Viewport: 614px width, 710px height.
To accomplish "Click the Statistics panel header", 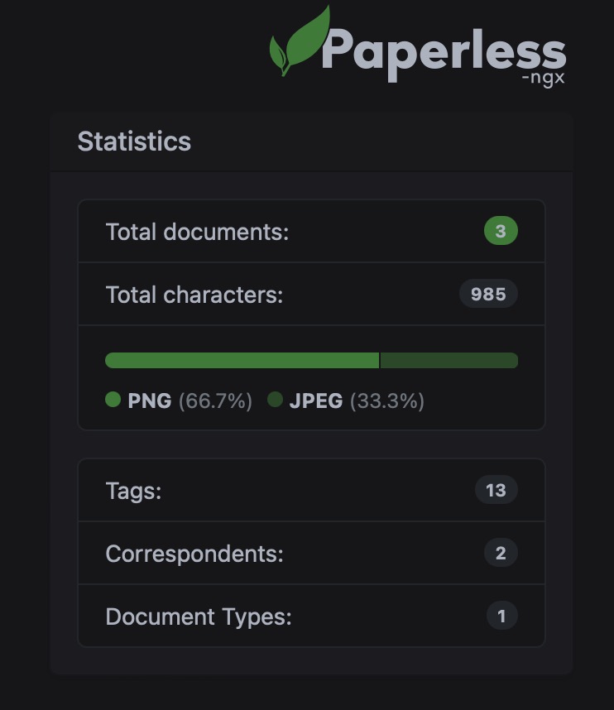I will click(x=134, y=142).
